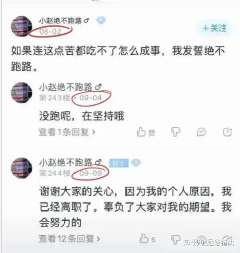
Task: Dislike the 第244楼 resignation comment
Action: coord(176,240)
